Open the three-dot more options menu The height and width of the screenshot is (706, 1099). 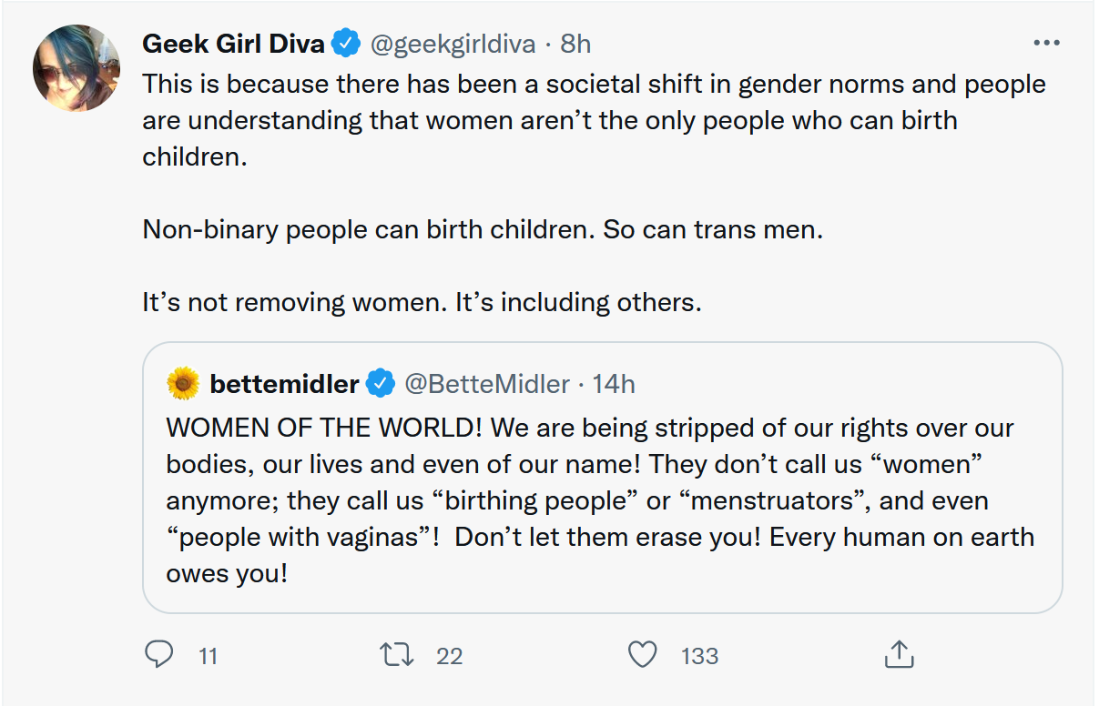(1046, 43)
